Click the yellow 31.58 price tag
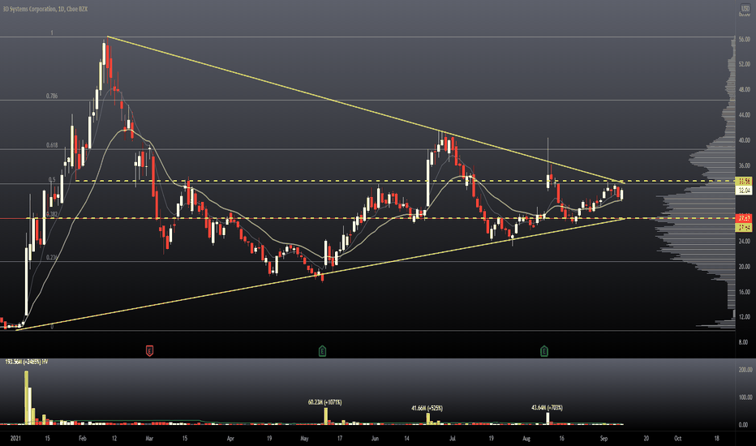Screen dimensions: 756x446 744,182
